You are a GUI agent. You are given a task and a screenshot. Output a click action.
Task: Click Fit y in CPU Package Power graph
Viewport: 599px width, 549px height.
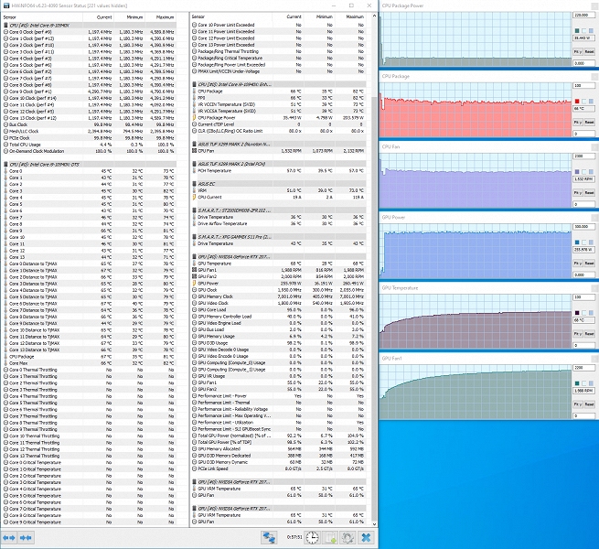tap(578, 51)
